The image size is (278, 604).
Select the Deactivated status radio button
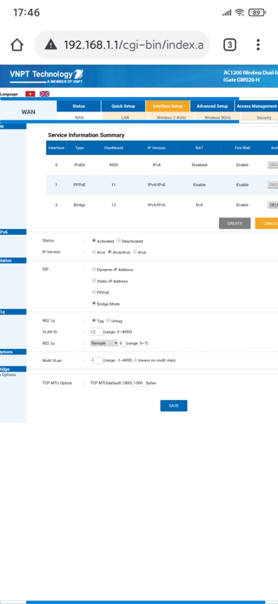(x=119, y=240)
